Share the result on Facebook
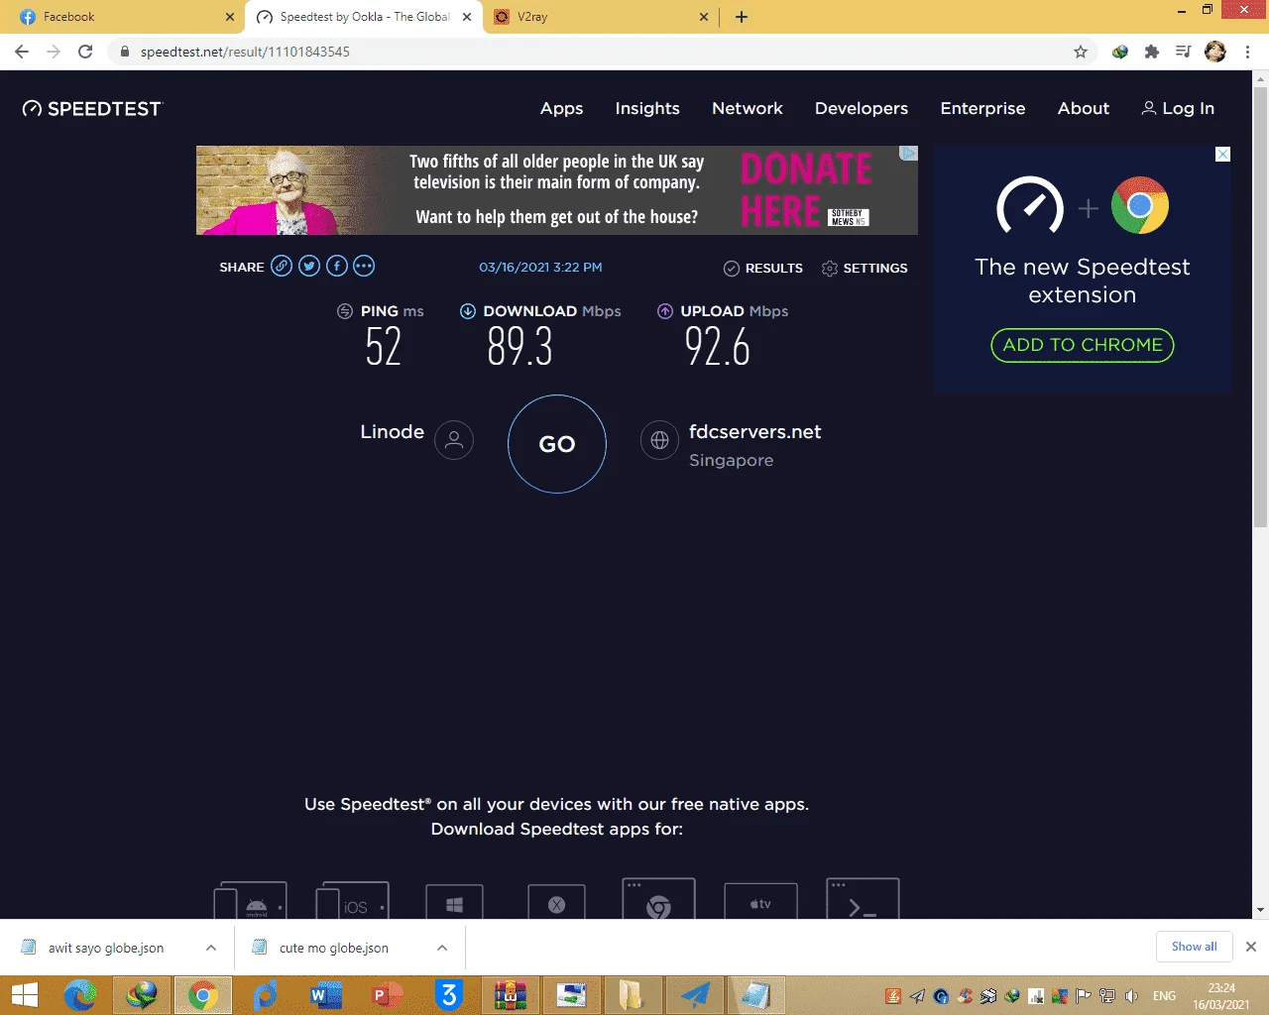 point(337,266)
